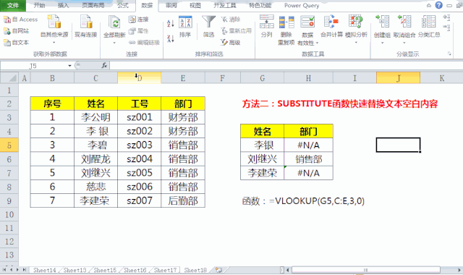Click the 创建组 group icon
This screenshot has height=275, width=463.
382,22
